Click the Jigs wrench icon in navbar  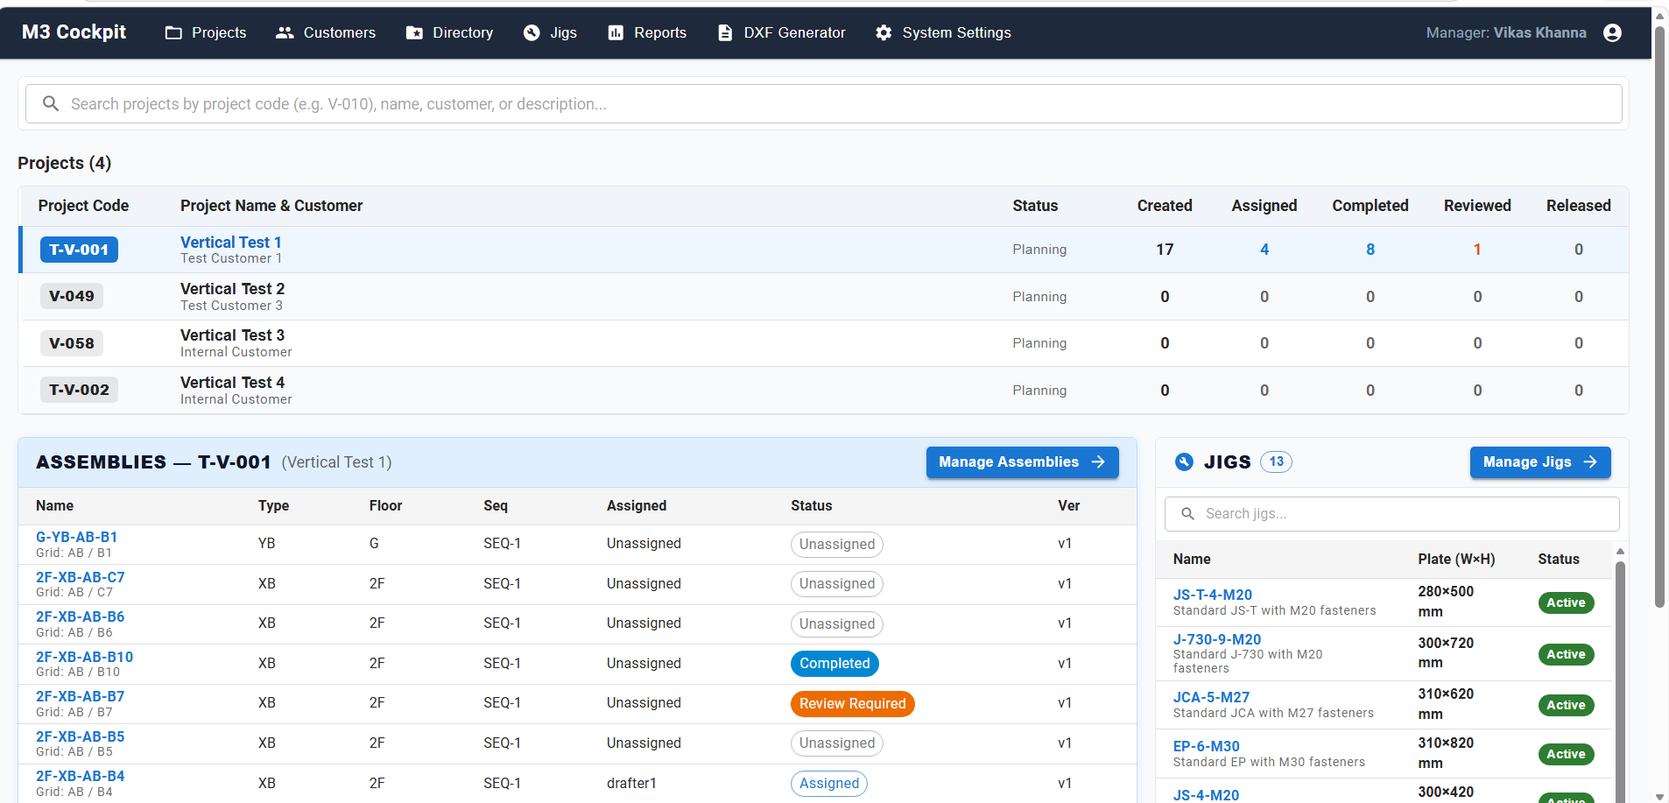pyautogui.click(x=532, y=32)
